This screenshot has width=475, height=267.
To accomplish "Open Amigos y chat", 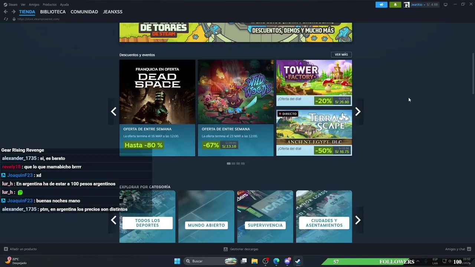I will point(455,249).
